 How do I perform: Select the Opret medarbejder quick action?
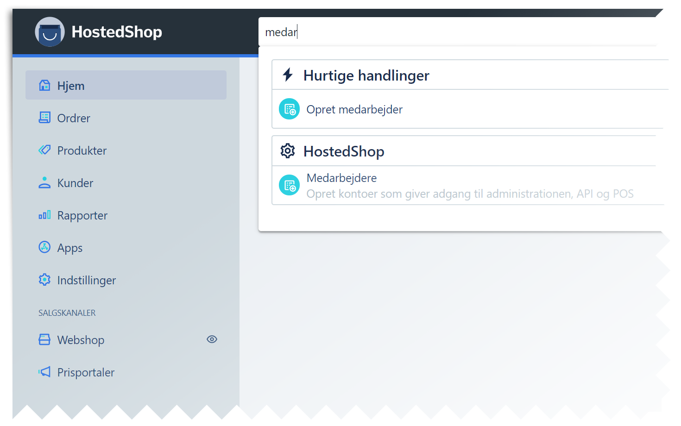(x=354, y=109)
